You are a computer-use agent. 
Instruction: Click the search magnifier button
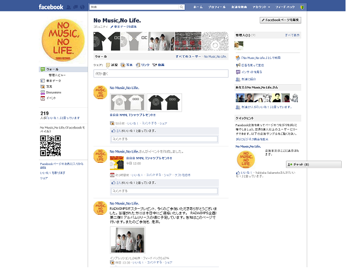pos(182,7)
